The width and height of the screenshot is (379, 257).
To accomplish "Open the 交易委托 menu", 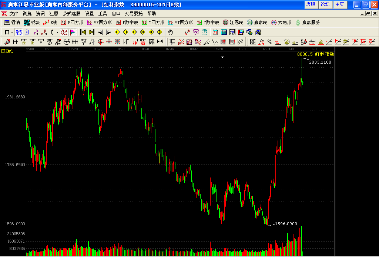I will pos(134,14).
